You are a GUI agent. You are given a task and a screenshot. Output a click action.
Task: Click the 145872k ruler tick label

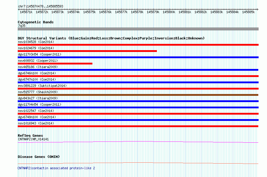tap(42, 12)
